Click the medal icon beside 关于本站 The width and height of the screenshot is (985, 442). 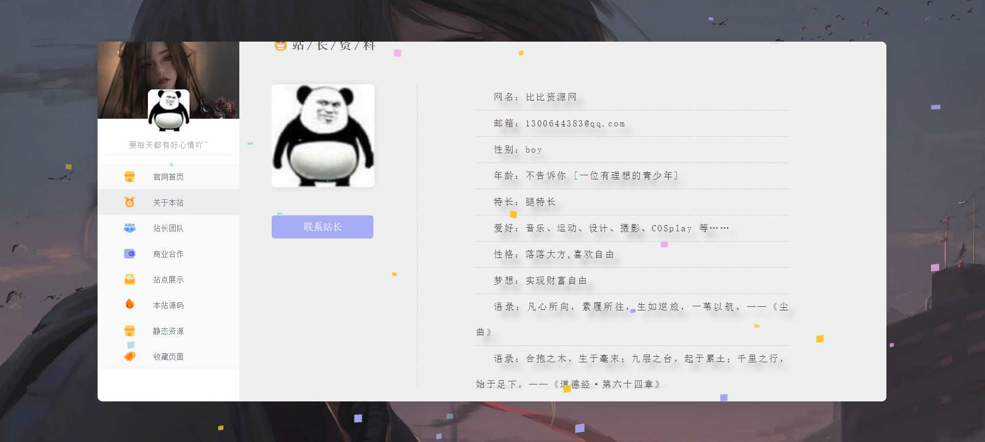tap(129, 202)
